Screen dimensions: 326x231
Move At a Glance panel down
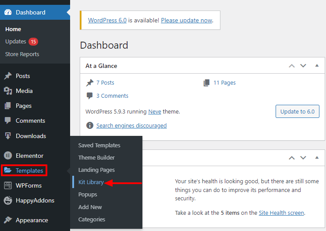click(x=303, y=66)
